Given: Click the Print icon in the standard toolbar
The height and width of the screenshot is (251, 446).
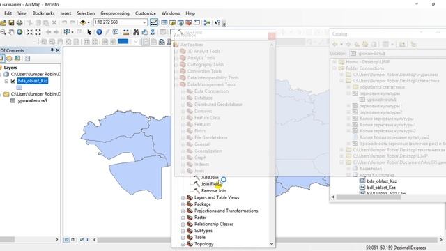Looking at the screenshot, I should (20, 22).
